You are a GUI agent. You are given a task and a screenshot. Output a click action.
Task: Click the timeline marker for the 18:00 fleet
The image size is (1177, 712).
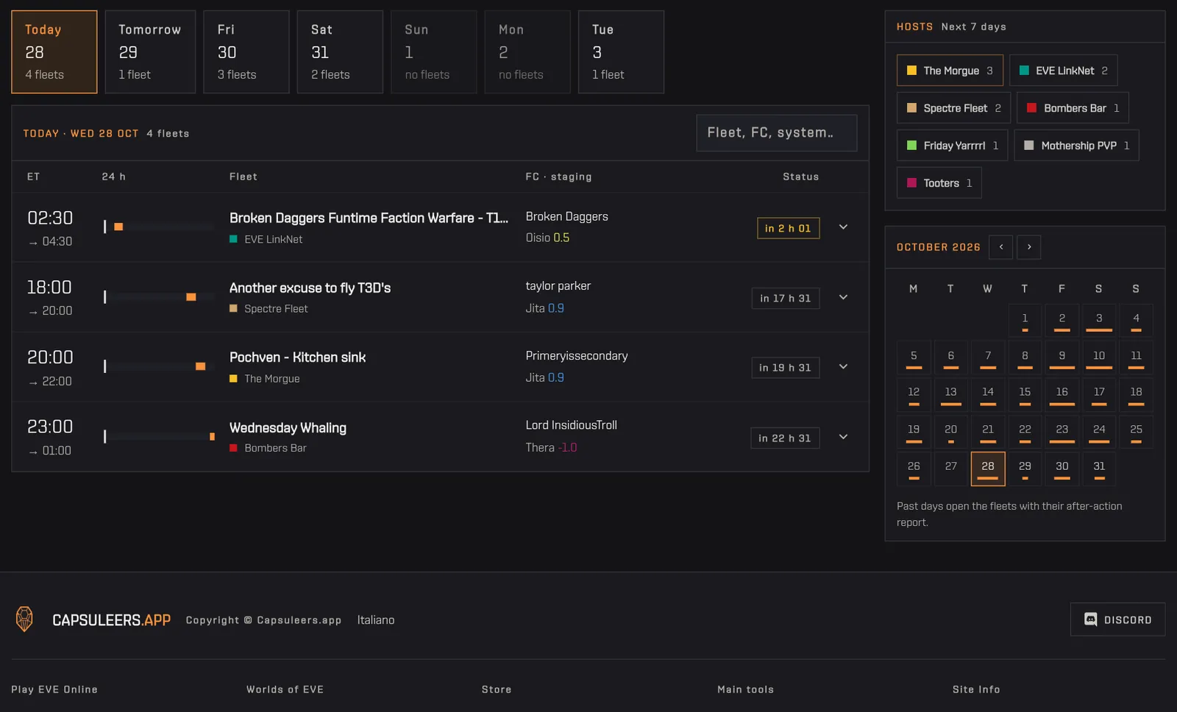[191, 297]
